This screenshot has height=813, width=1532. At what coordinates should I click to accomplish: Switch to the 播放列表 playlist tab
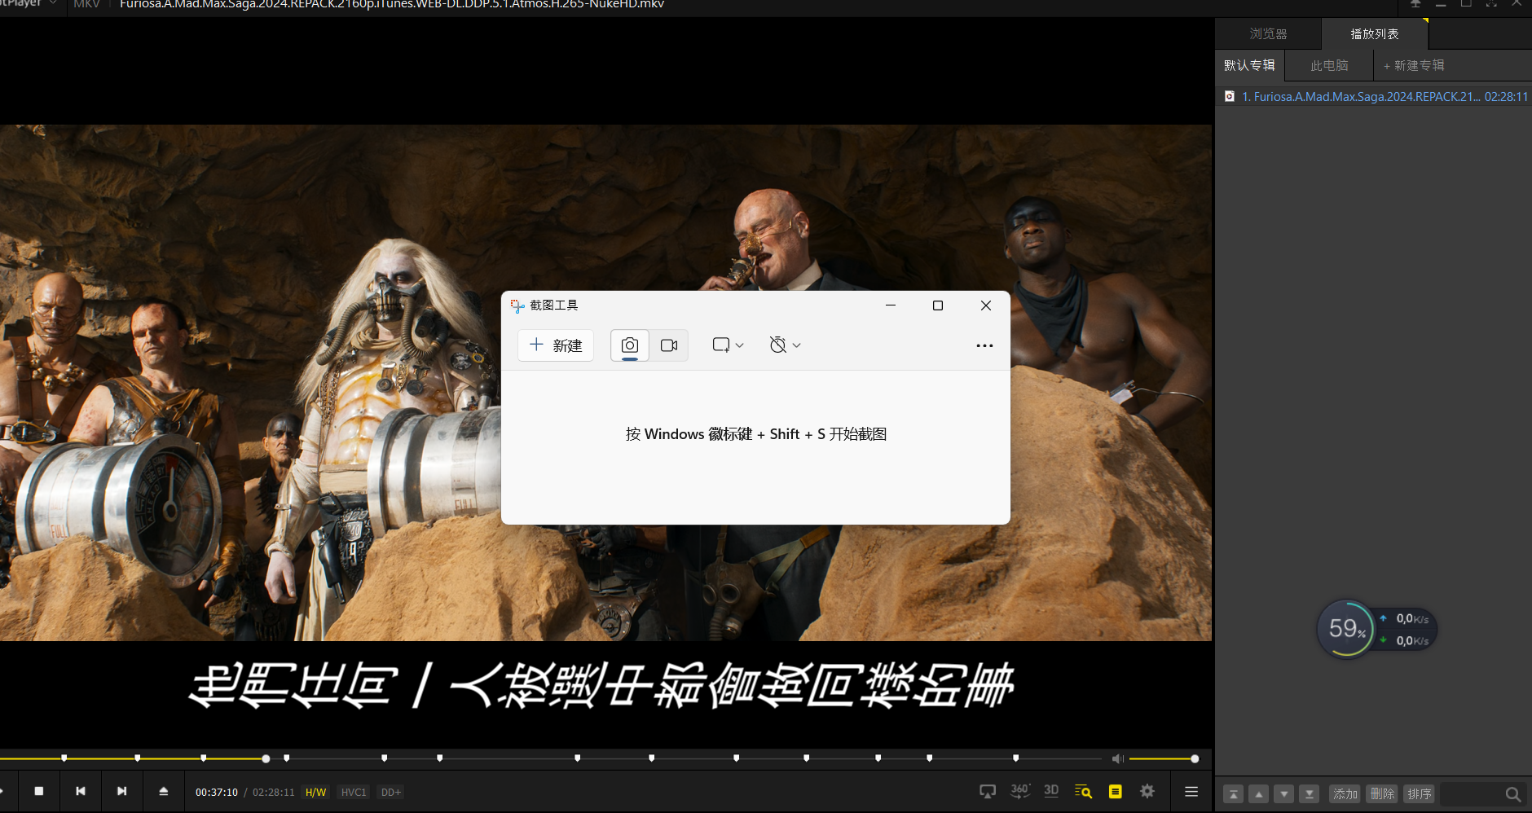(x=1375, y=33)
